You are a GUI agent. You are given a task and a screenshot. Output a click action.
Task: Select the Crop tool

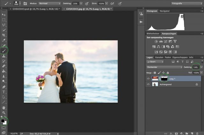pyautogui.click(x=4, y=35)
